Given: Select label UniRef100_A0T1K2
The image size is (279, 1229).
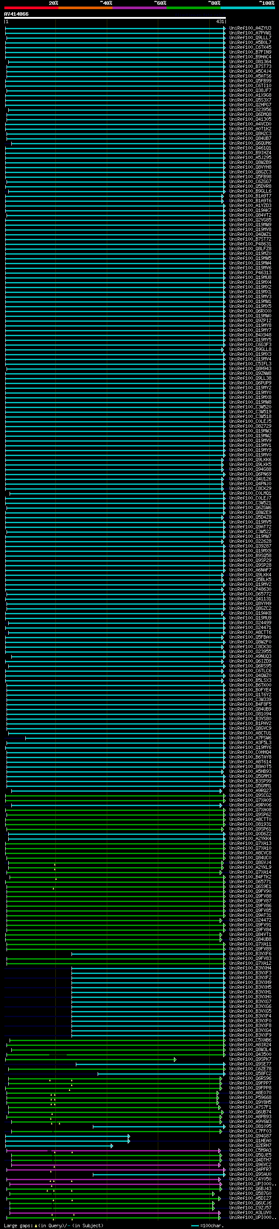Looking at the screenshot, I should 250,129.
